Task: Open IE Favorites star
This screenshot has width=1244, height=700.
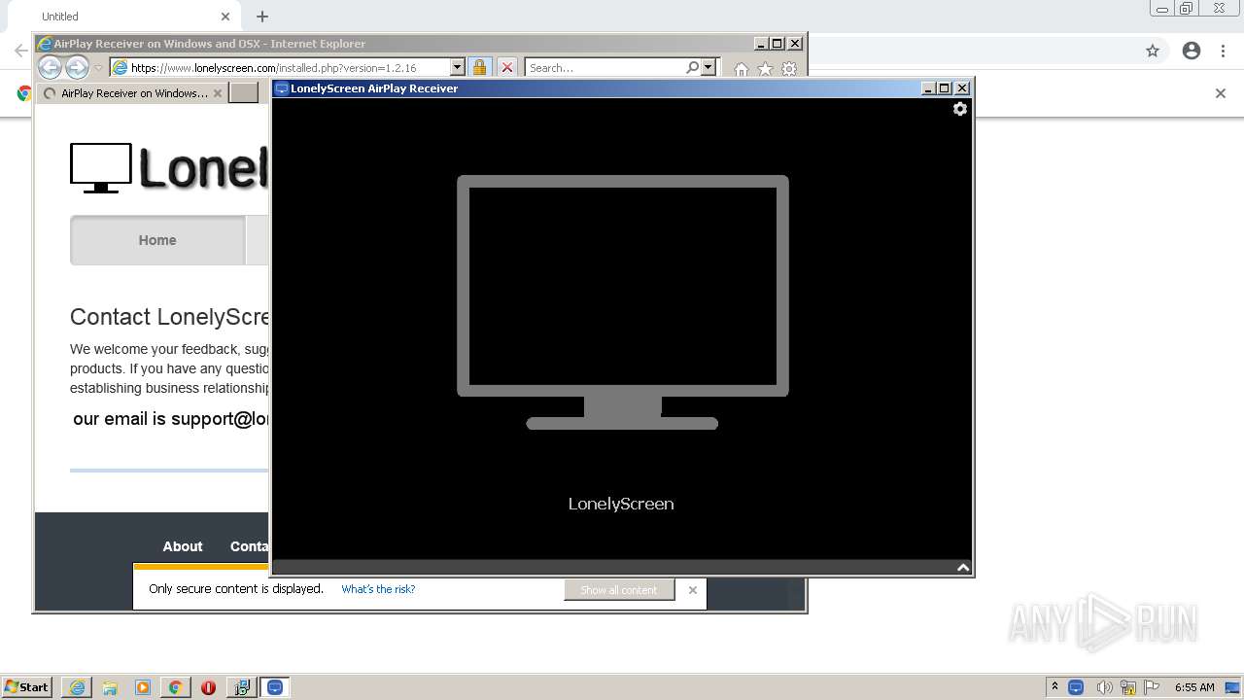Action: click(765, 69)
